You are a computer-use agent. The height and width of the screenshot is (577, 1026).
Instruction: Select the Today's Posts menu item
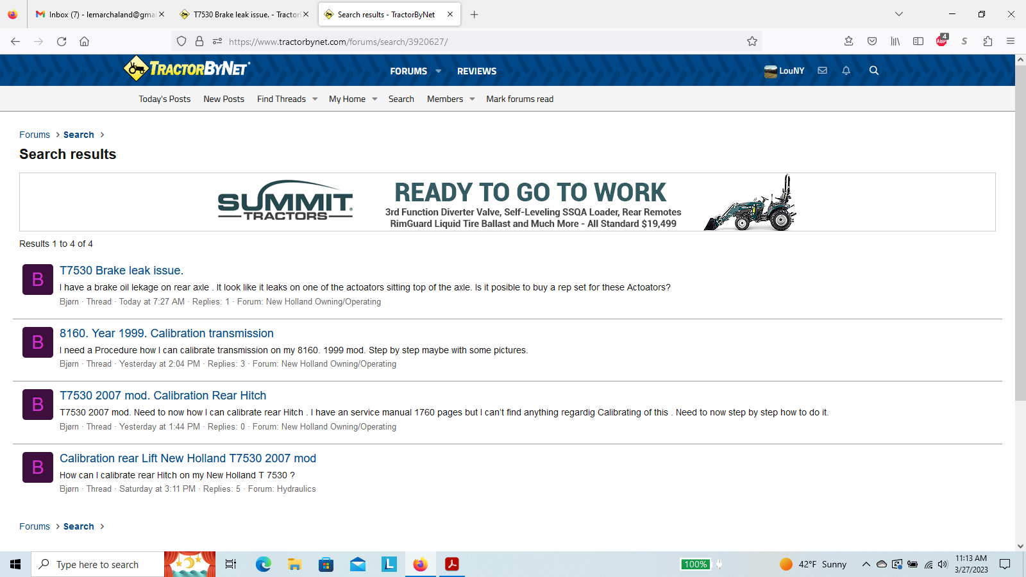[164, 99]
